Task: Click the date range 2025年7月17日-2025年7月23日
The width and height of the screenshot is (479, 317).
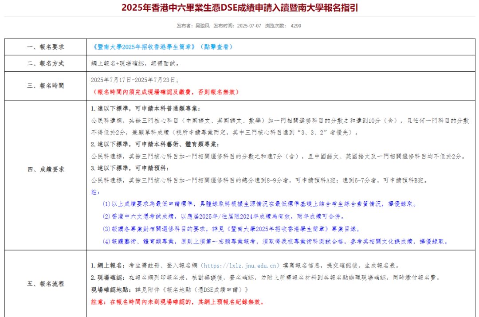Action: [x=135, y=80]
